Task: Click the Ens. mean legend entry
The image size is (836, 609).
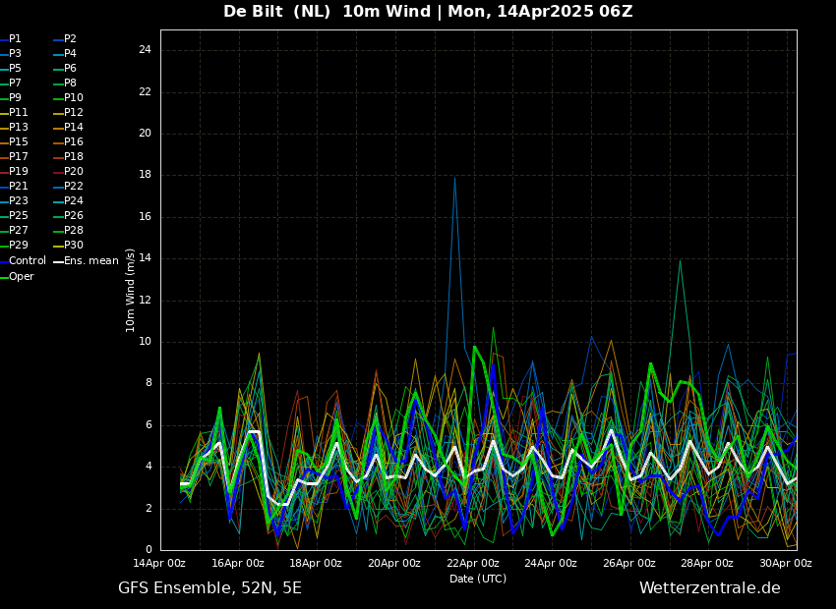Action: coord(91,261)
